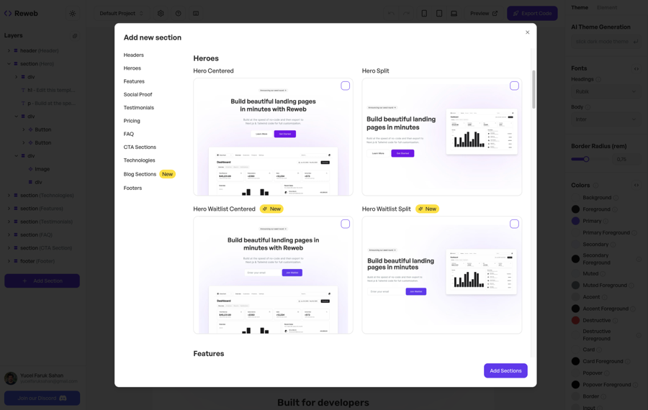This screenshot has height=410, width=648.
Task: Expand the footer (Footer) layer
Action: pos(9,261)
